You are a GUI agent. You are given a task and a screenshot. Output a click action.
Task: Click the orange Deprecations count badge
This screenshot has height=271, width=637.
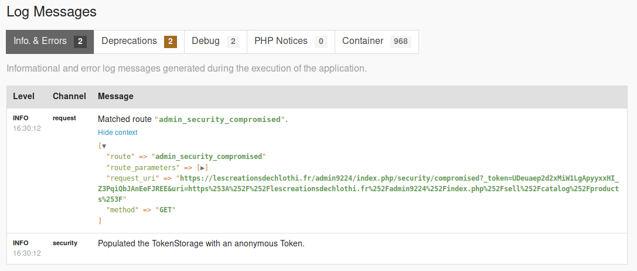pos(170,42)
